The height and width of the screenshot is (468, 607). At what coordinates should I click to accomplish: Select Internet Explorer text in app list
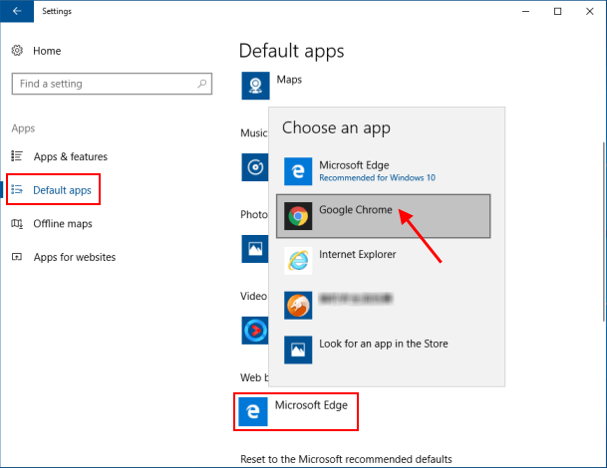[x=357, y=255]
